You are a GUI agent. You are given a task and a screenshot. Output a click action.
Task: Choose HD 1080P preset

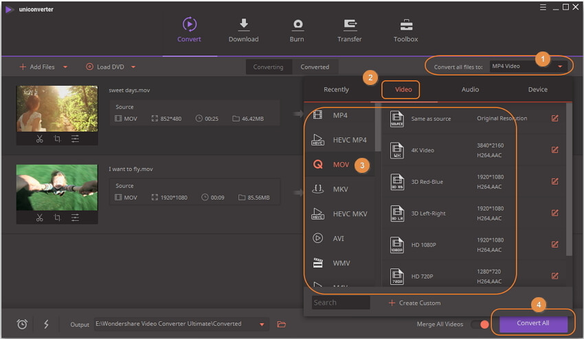point(473,244)
